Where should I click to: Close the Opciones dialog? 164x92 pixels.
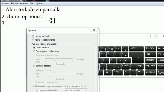[x=94, y=30]
